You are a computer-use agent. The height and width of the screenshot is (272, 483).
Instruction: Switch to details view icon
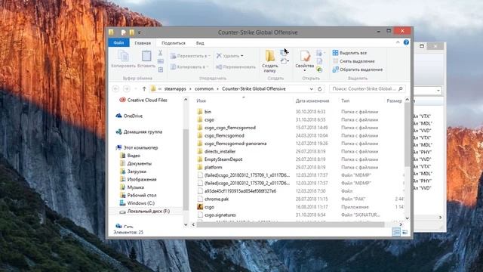[396, 232]
